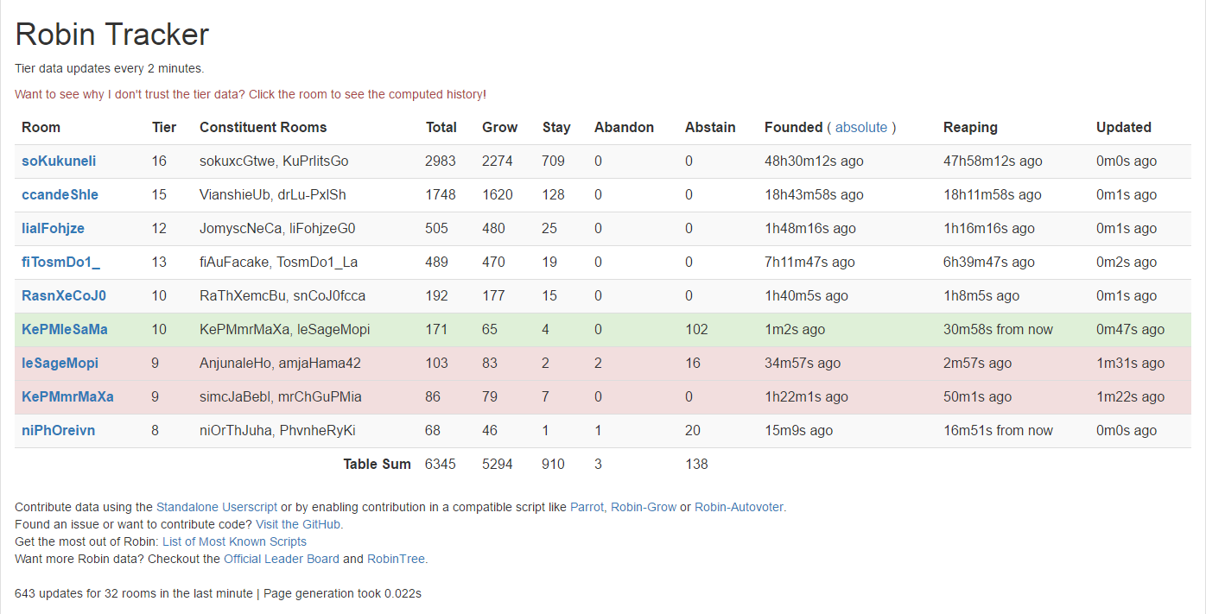Click the RobinTree link
The width and height of the screenshot is (1206, 614).
(396, 559)
